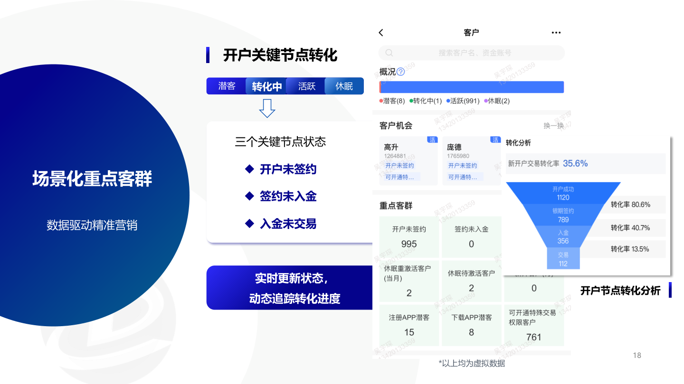684x384 pixels.
Task: Click the 转化分析 panel title
Action: pyautogui.click(x=518, y=143)
